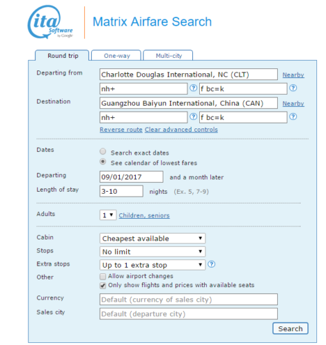Image resolution: width=326 pixels, height=345 pixels.
Task: Open help icon beside destination routing codes field
Action: pyautogui.click(x=194, y=117)
